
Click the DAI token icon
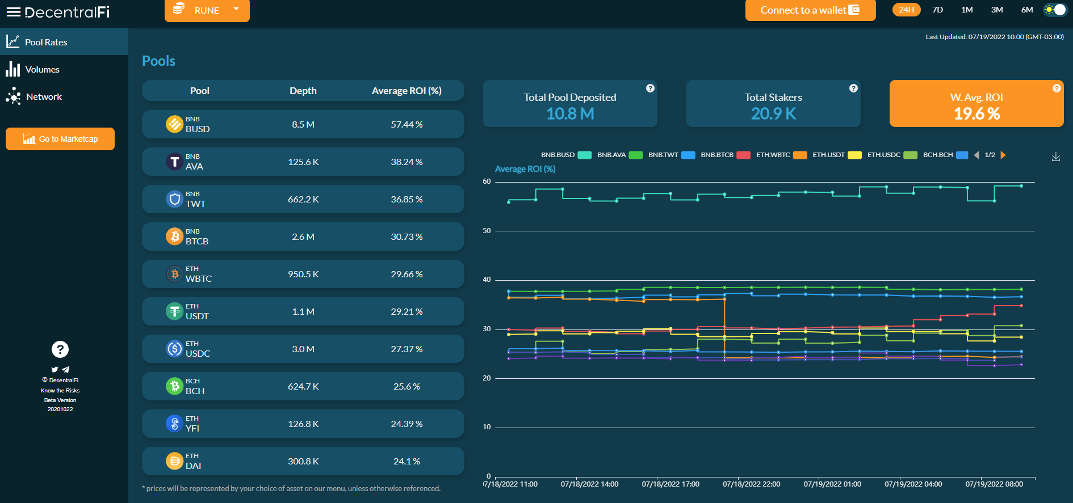[x=174, y=461]
